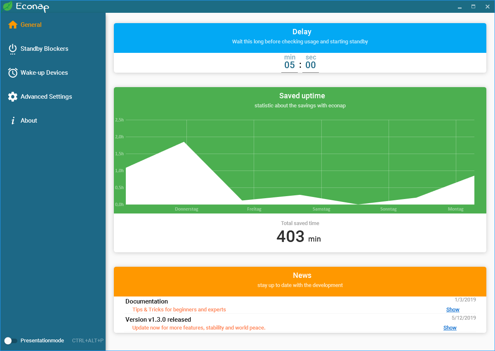Click the Advanced Settings gear icon
The height and width of the screenshot is (351, 495).
coord(13,97)
